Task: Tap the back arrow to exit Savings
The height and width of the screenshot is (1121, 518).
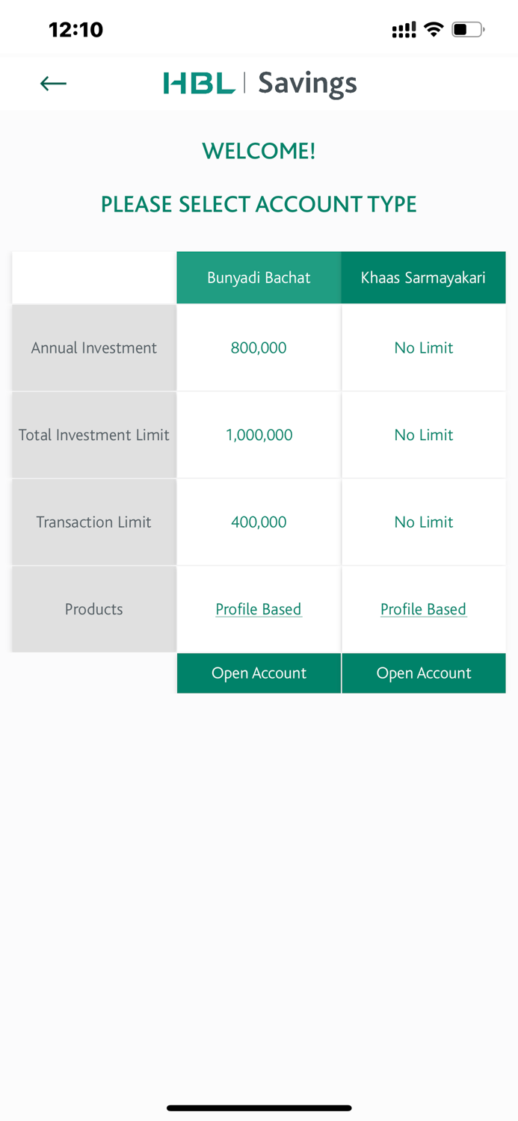Action: tap(52, 83)
